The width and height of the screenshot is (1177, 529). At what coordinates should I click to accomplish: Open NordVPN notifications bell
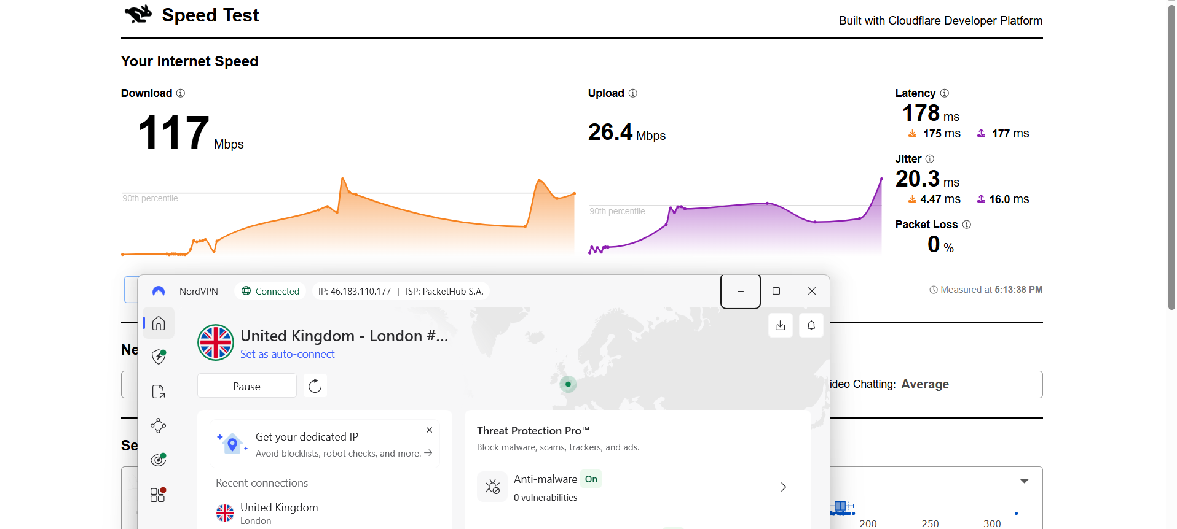point(811,325)
